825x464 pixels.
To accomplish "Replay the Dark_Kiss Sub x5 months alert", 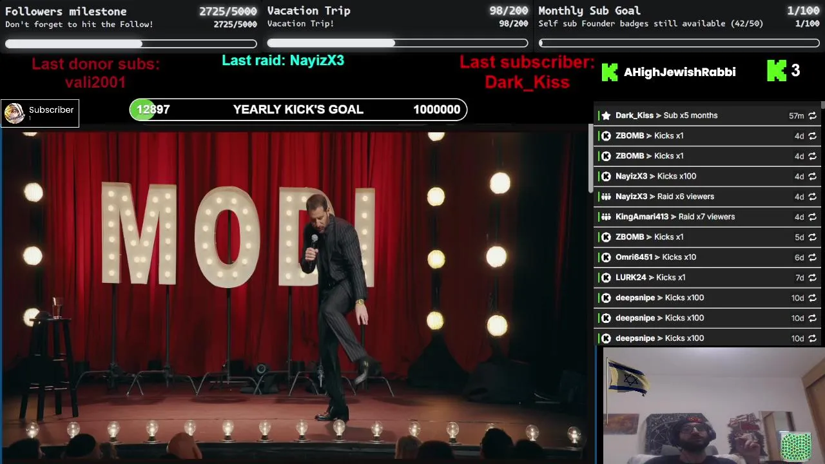I will [x=812, y=115].
